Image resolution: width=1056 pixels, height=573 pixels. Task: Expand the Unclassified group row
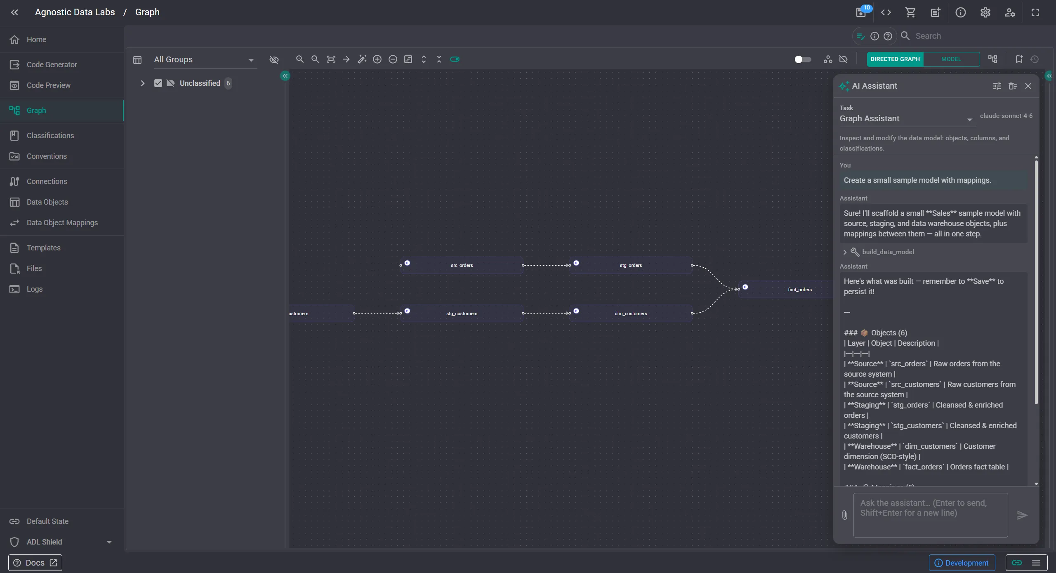pos(142,83)
